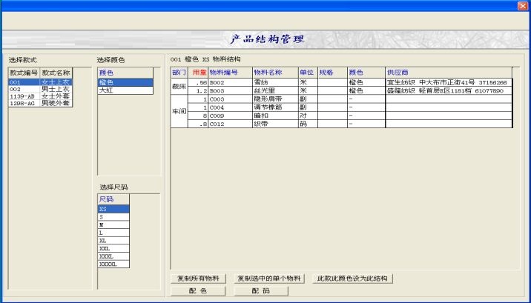
Task: Click the 物料编号 column header
Action: (x=231, y=73)
